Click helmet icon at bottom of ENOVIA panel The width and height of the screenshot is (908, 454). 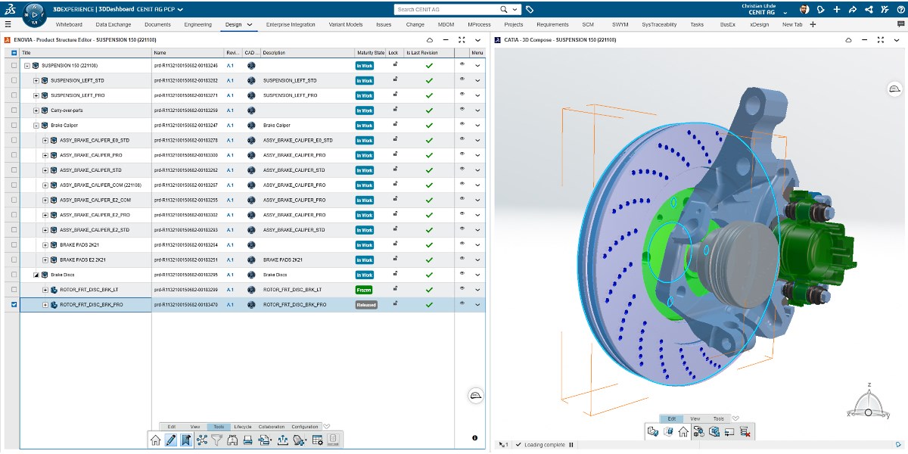pyautogui.click(x=475, y=396)
